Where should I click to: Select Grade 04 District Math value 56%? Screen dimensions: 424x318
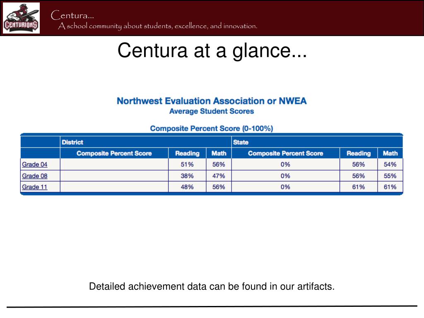point(219,164)
